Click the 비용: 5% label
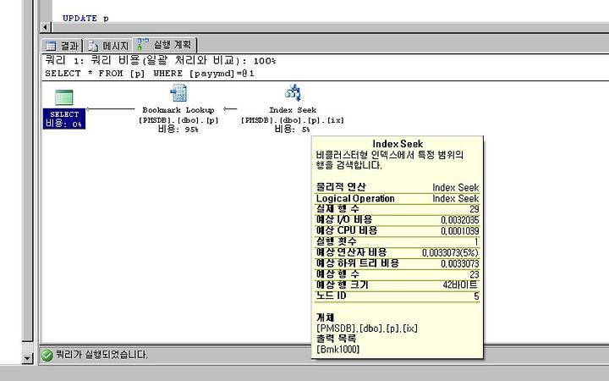609x381 pixels. (x=293, y=129)
